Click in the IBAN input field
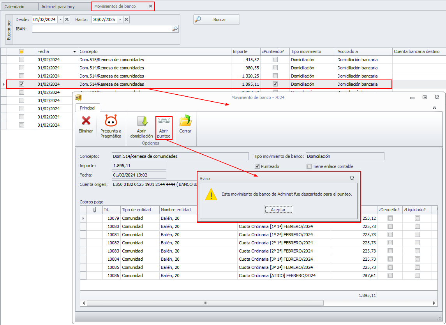Screen dimensions: 446x325 point(102,29)
